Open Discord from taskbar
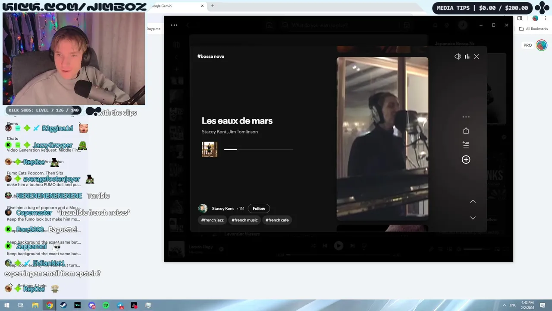 tap(92, 305)
